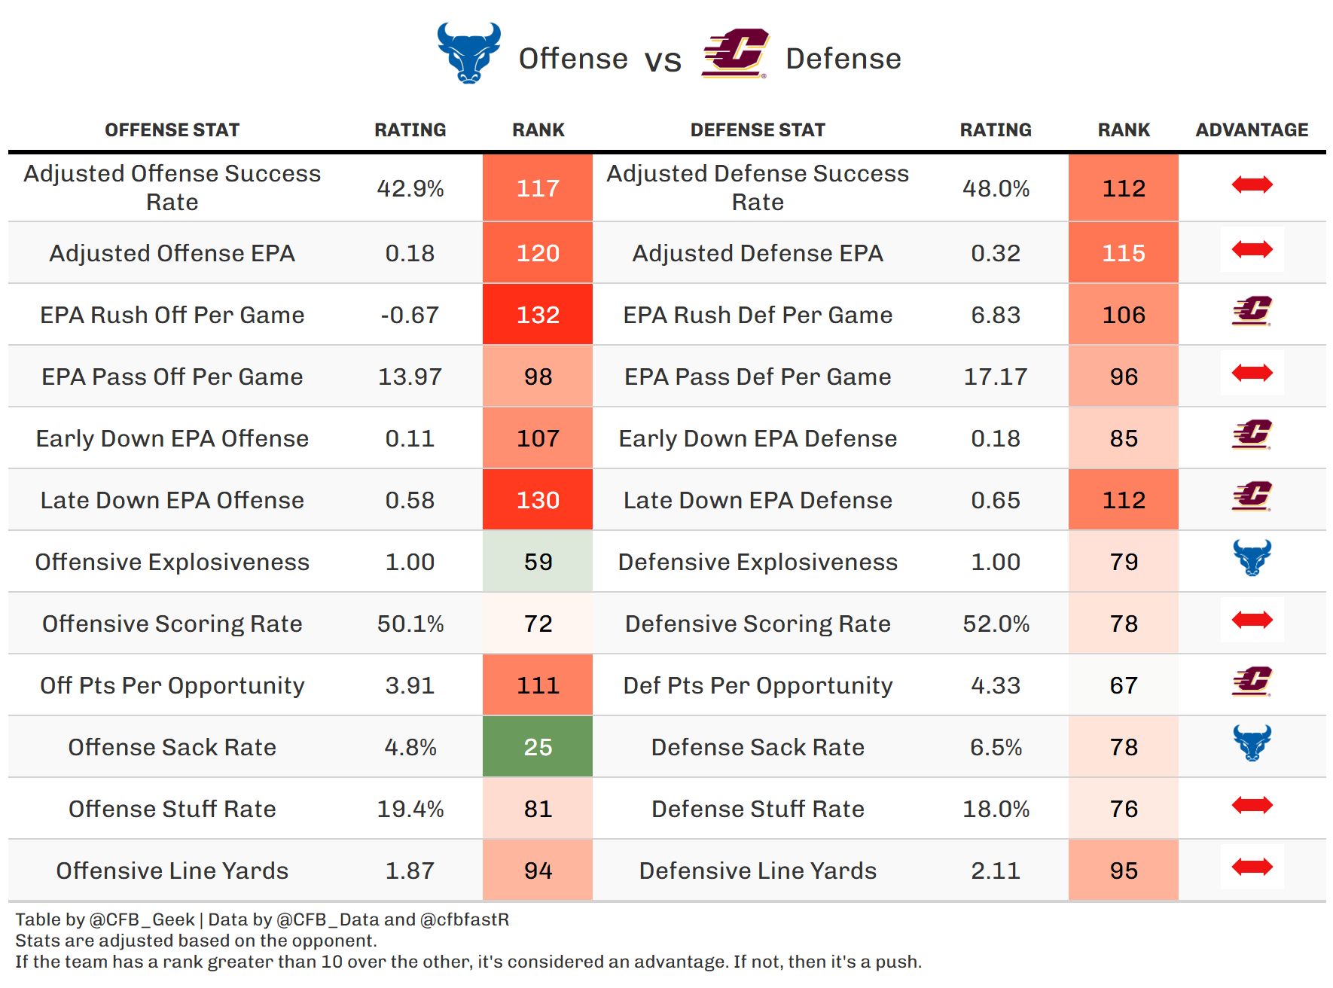
Task: Click the DEFENSE STAT column header
Action: coord(758,130)
